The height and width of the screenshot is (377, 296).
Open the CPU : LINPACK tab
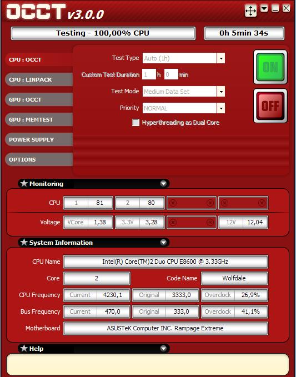coord(39,79)
